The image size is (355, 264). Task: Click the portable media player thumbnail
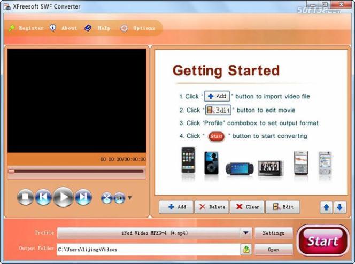coord(271,168)
